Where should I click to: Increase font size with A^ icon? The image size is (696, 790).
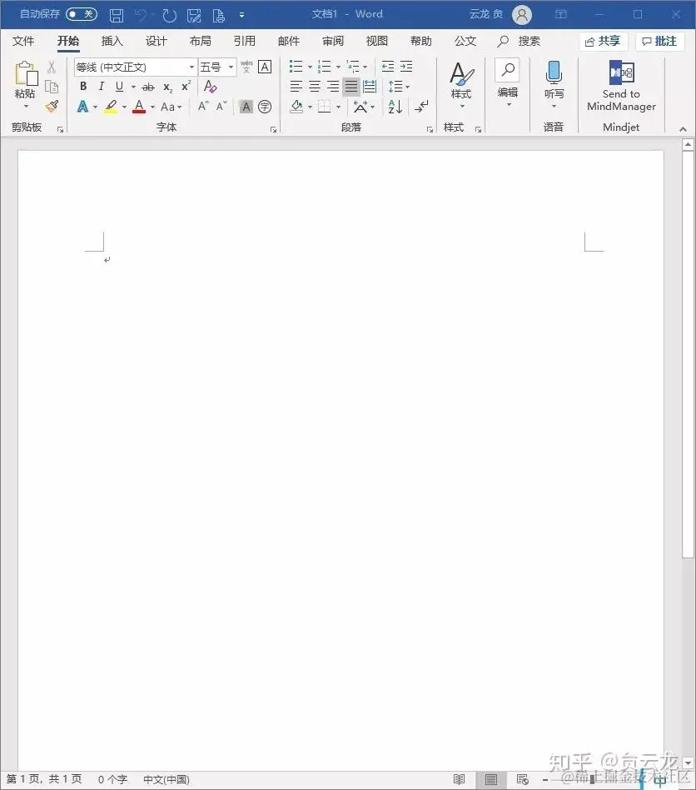click(x=203, y=107)
